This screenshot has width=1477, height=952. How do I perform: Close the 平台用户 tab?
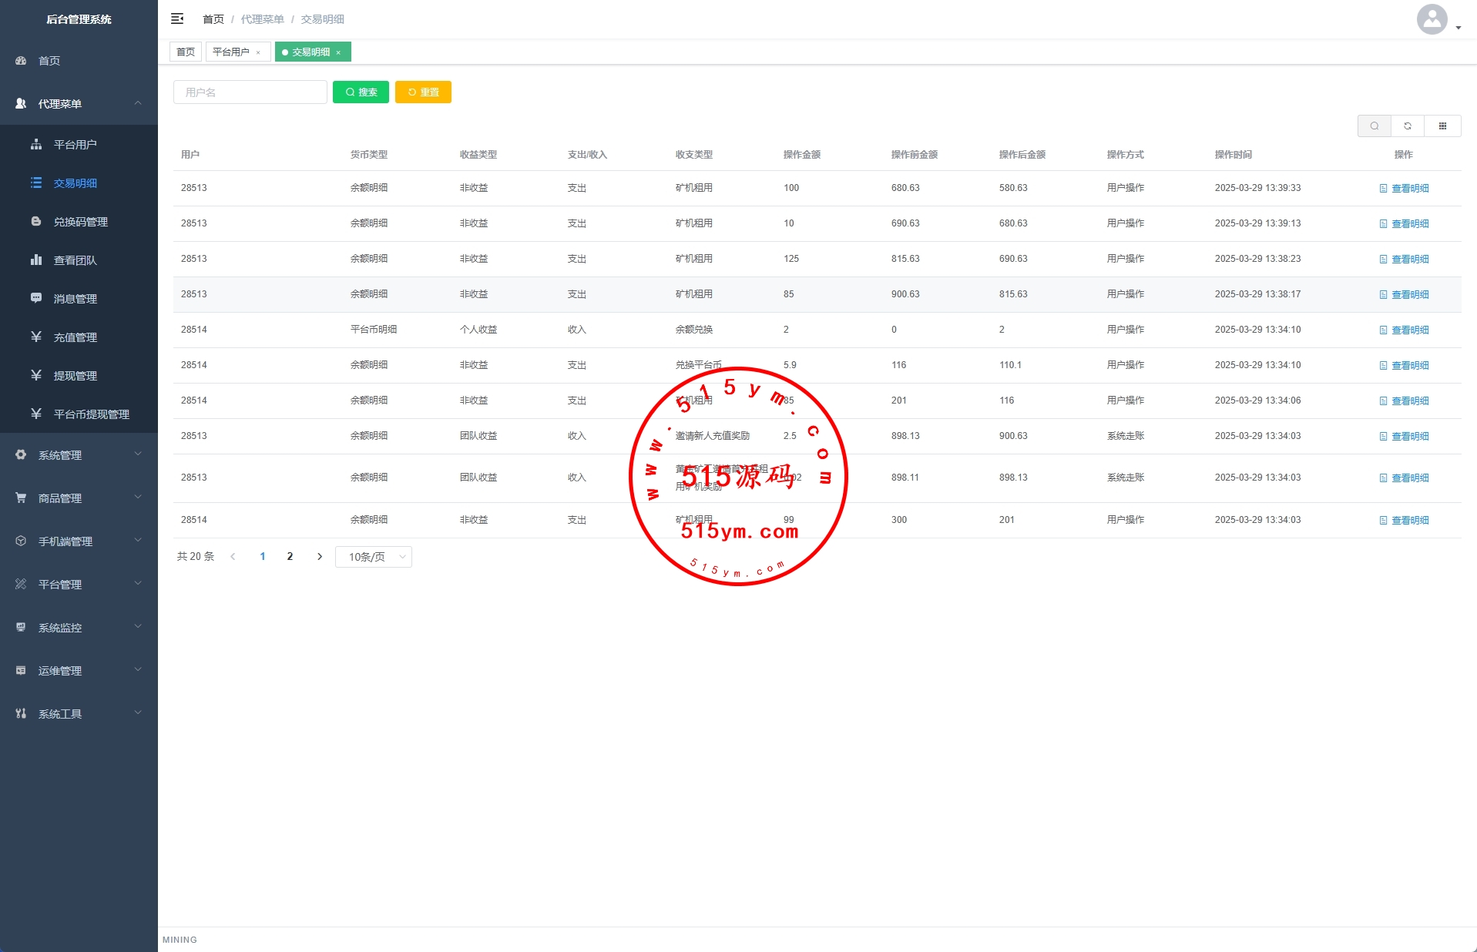coord(258,52)
